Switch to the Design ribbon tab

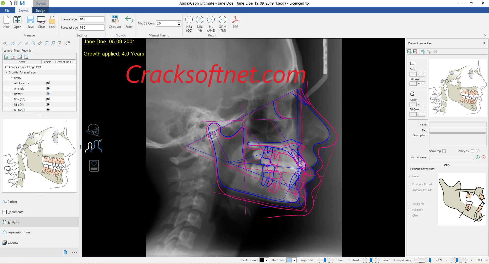pyautogui.click(x=40, y=10)
